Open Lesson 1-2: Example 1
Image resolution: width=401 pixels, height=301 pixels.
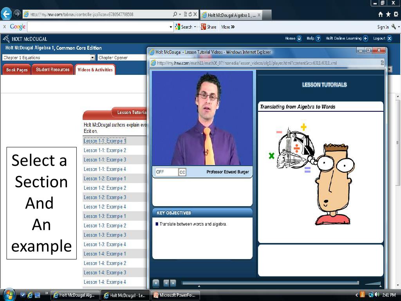tap(105, 179)
